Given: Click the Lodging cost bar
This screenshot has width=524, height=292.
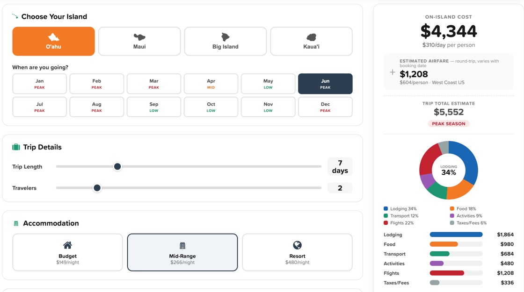Looking at the screenshot, I should click(456, 235).
